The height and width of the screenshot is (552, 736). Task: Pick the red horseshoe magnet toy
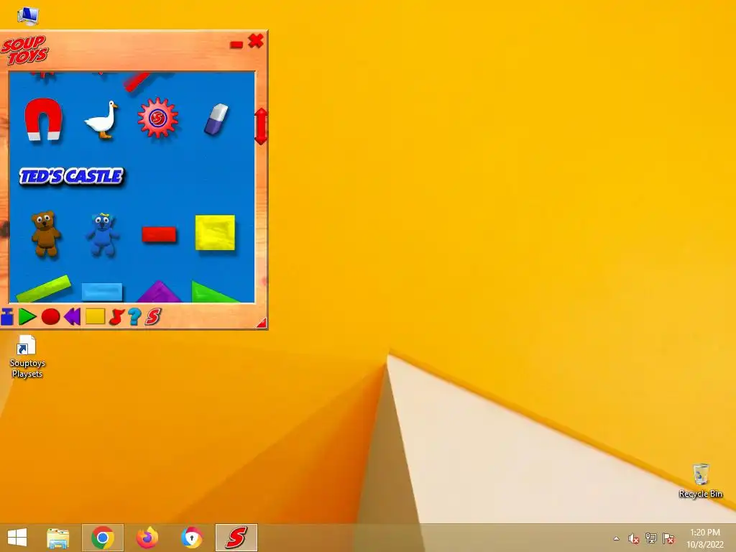[43, 119]
